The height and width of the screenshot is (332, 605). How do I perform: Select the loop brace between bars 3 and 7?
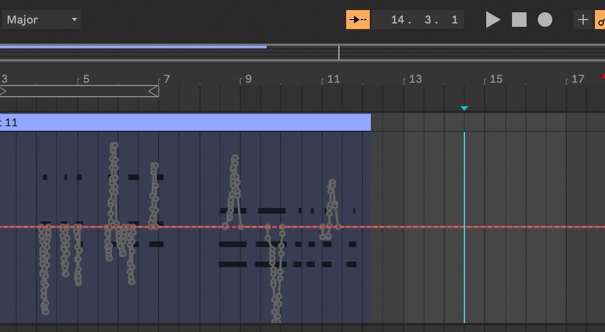(x=78, y=91)
